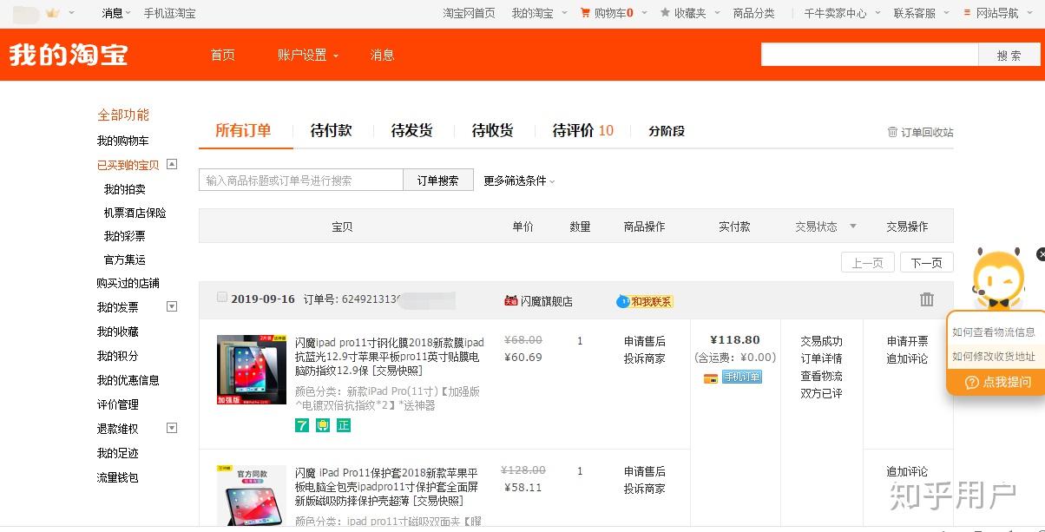Switch to the 待发货 tab
Screen dimensions: 1045x532
411,130
